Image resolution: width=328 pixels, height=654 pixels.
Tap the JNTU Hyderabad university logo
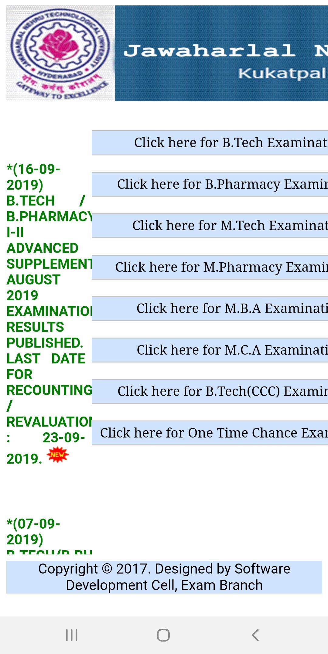tap(60, 53)
